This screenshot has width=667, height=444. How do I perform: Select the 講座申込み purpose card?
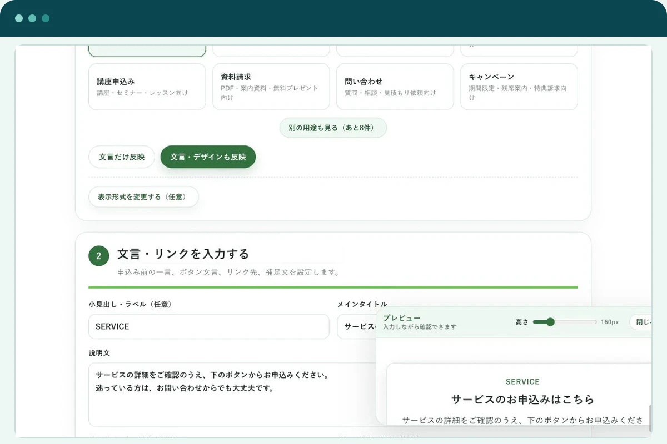pos(147,87)
